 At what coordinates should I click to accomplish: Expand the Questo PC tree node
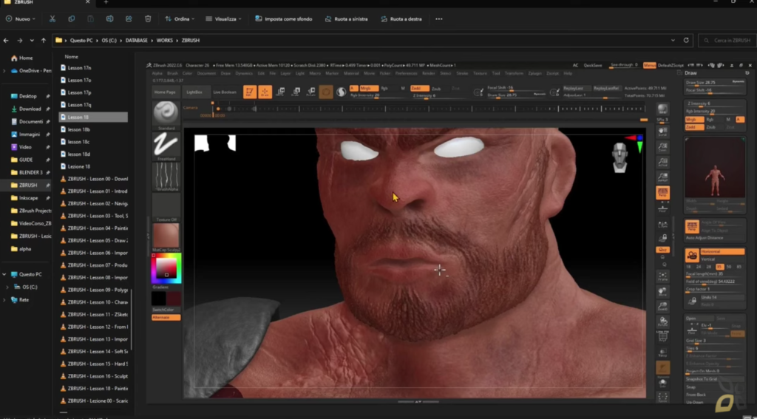(x=4, y=274)
